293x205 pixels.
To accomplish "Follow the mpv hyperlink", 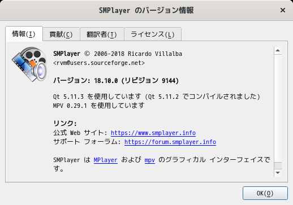I will pos(150,160).
